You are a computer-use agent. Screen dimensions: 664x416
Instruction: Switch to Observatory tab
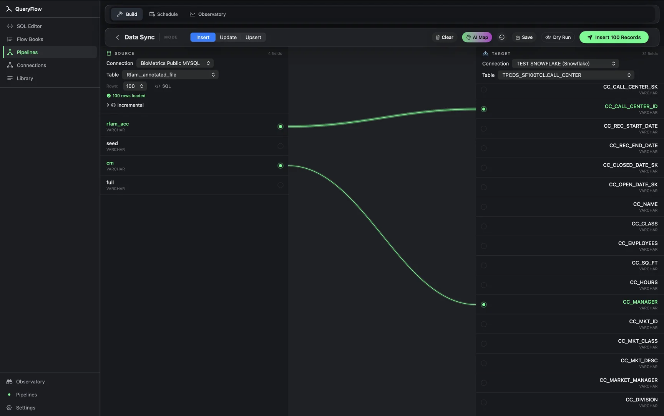pyautogui.click(x=208, y=14)
